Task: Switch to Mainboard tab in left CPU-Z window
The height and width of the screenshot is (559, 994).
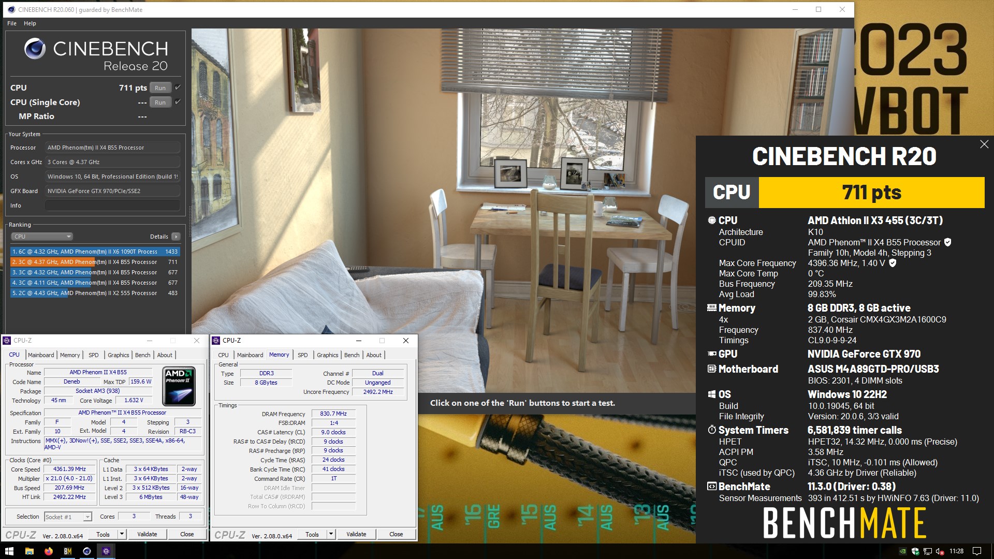Action: point(41,355)
